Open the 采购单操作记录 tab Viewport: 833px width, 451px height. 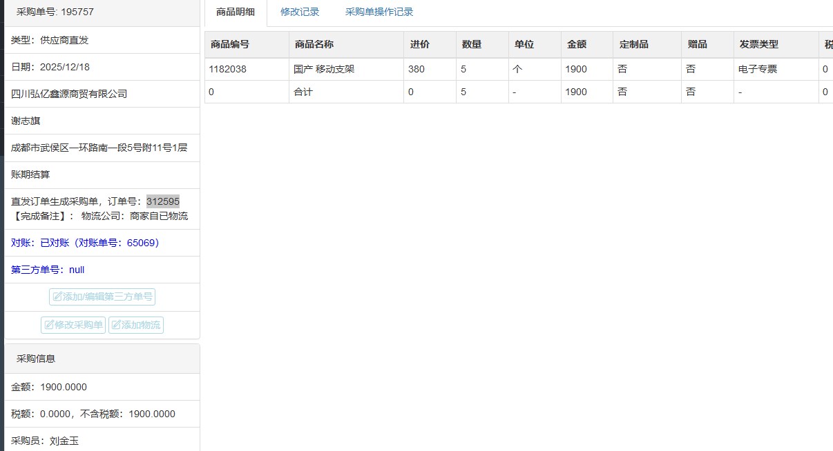point(379,12)
